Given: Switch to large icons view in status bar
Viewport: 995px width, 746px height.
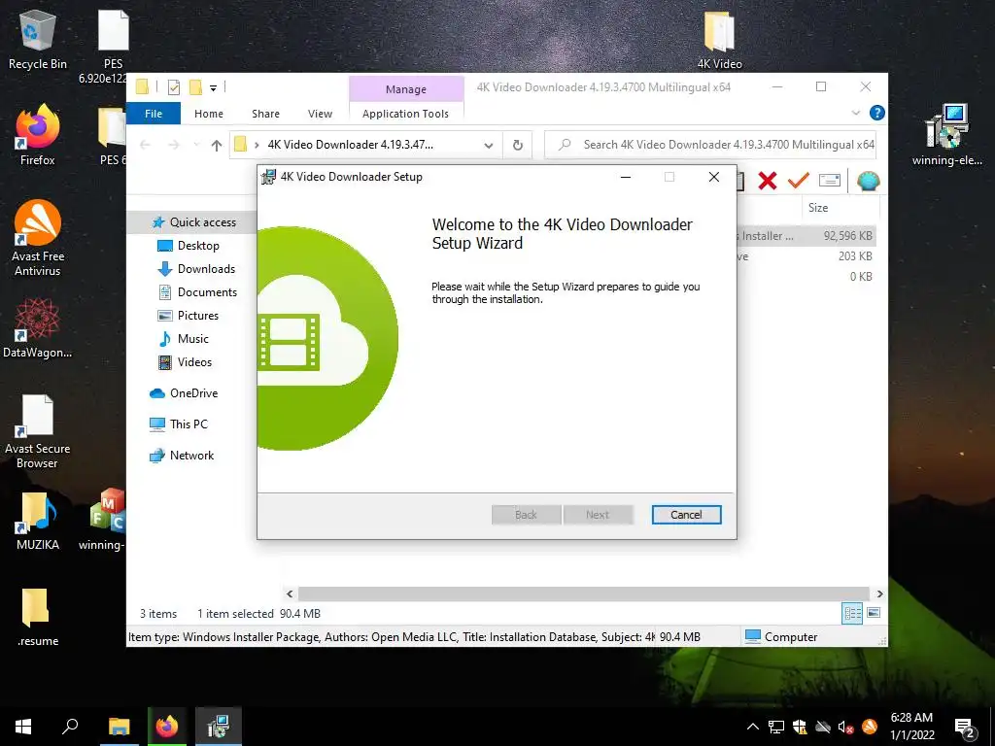Looking at the screenshot, I should [874, 613].
